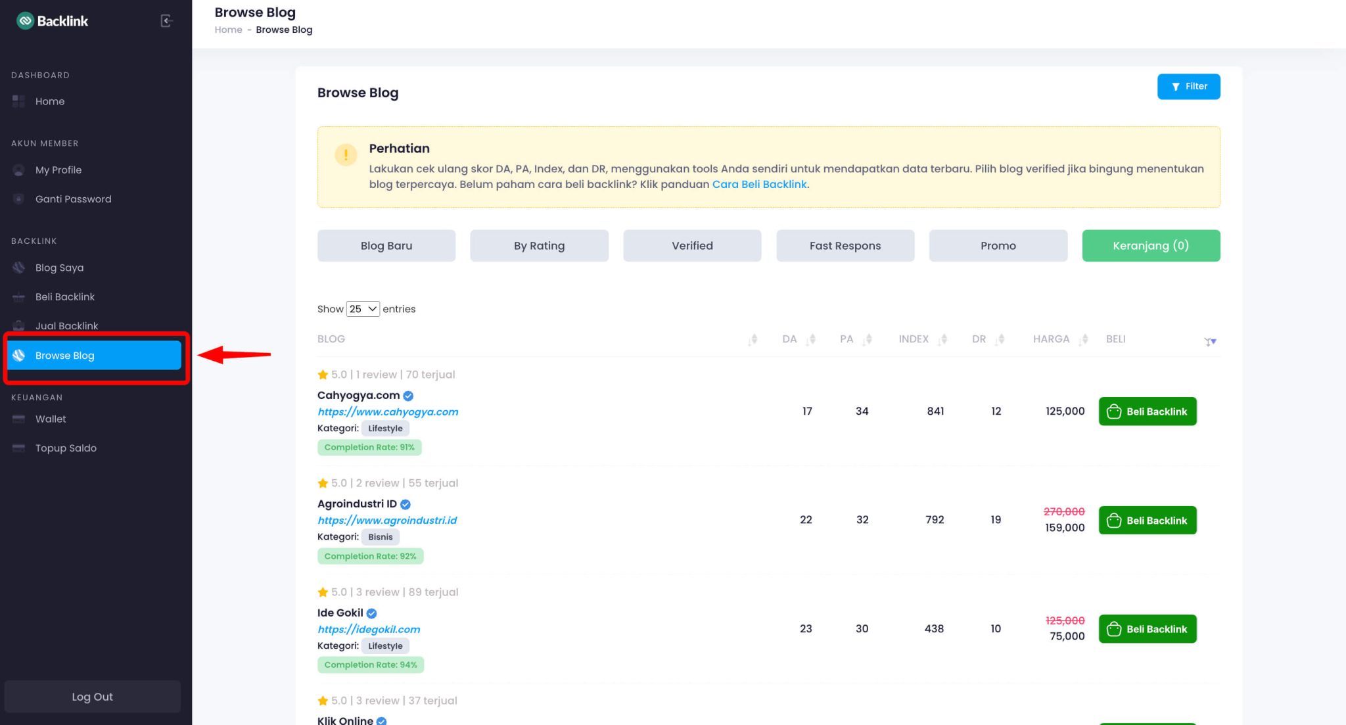1346x725 pixels.
Task: Open the Keranjang cart button
Action: pyautogui.click(x=1150, y=246)
